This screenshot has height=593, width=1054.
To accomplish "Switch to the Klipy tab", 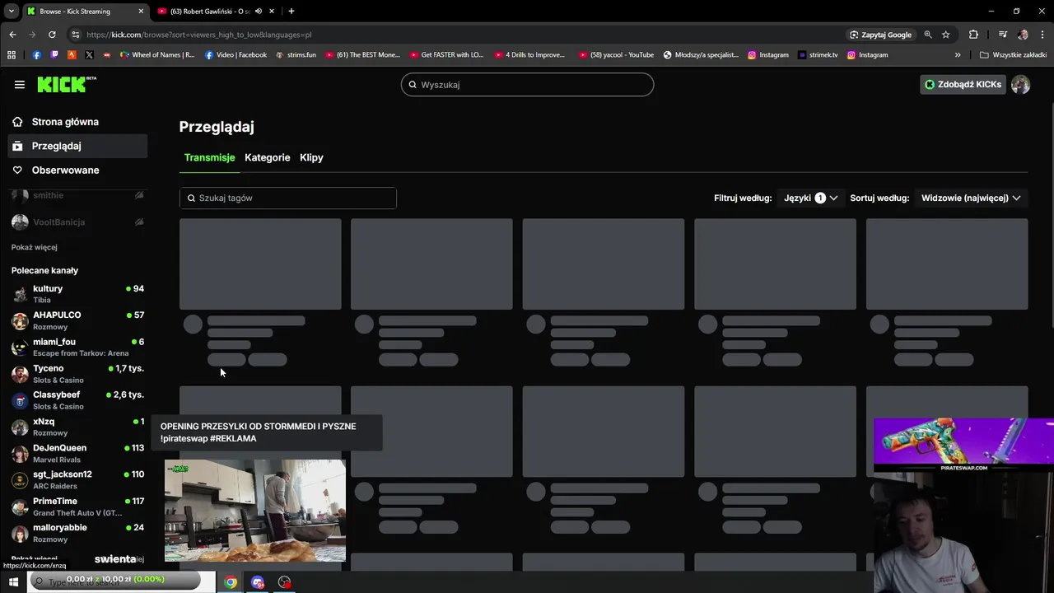I will pos(311,157).
